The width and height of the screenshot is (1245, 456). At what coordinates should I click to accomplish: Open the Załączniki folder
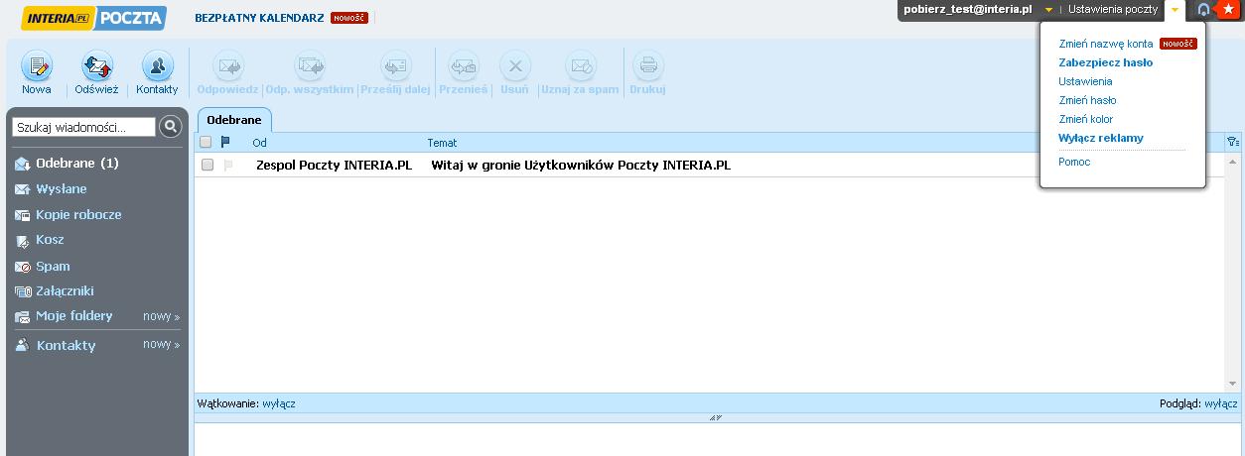[x=66, y=291]
